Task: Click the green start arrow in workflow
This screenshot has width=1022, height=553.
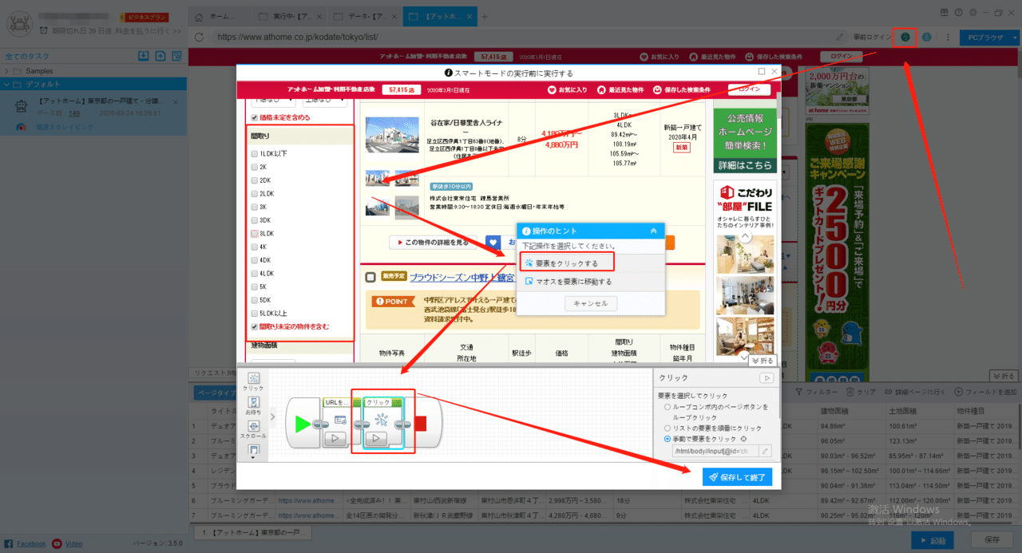Action: pyautogui.click(x=302, y=424)
